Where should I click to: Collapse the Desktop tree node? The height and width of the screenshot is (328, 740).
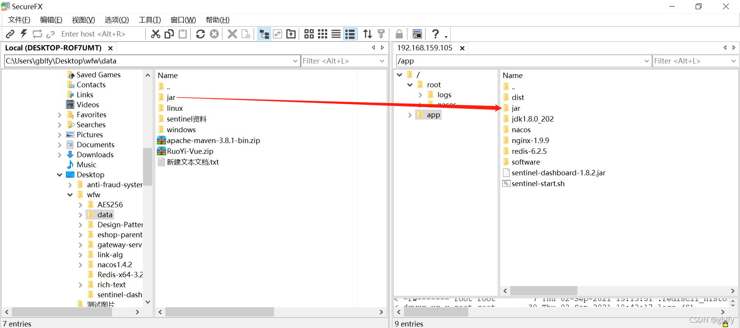59,175
